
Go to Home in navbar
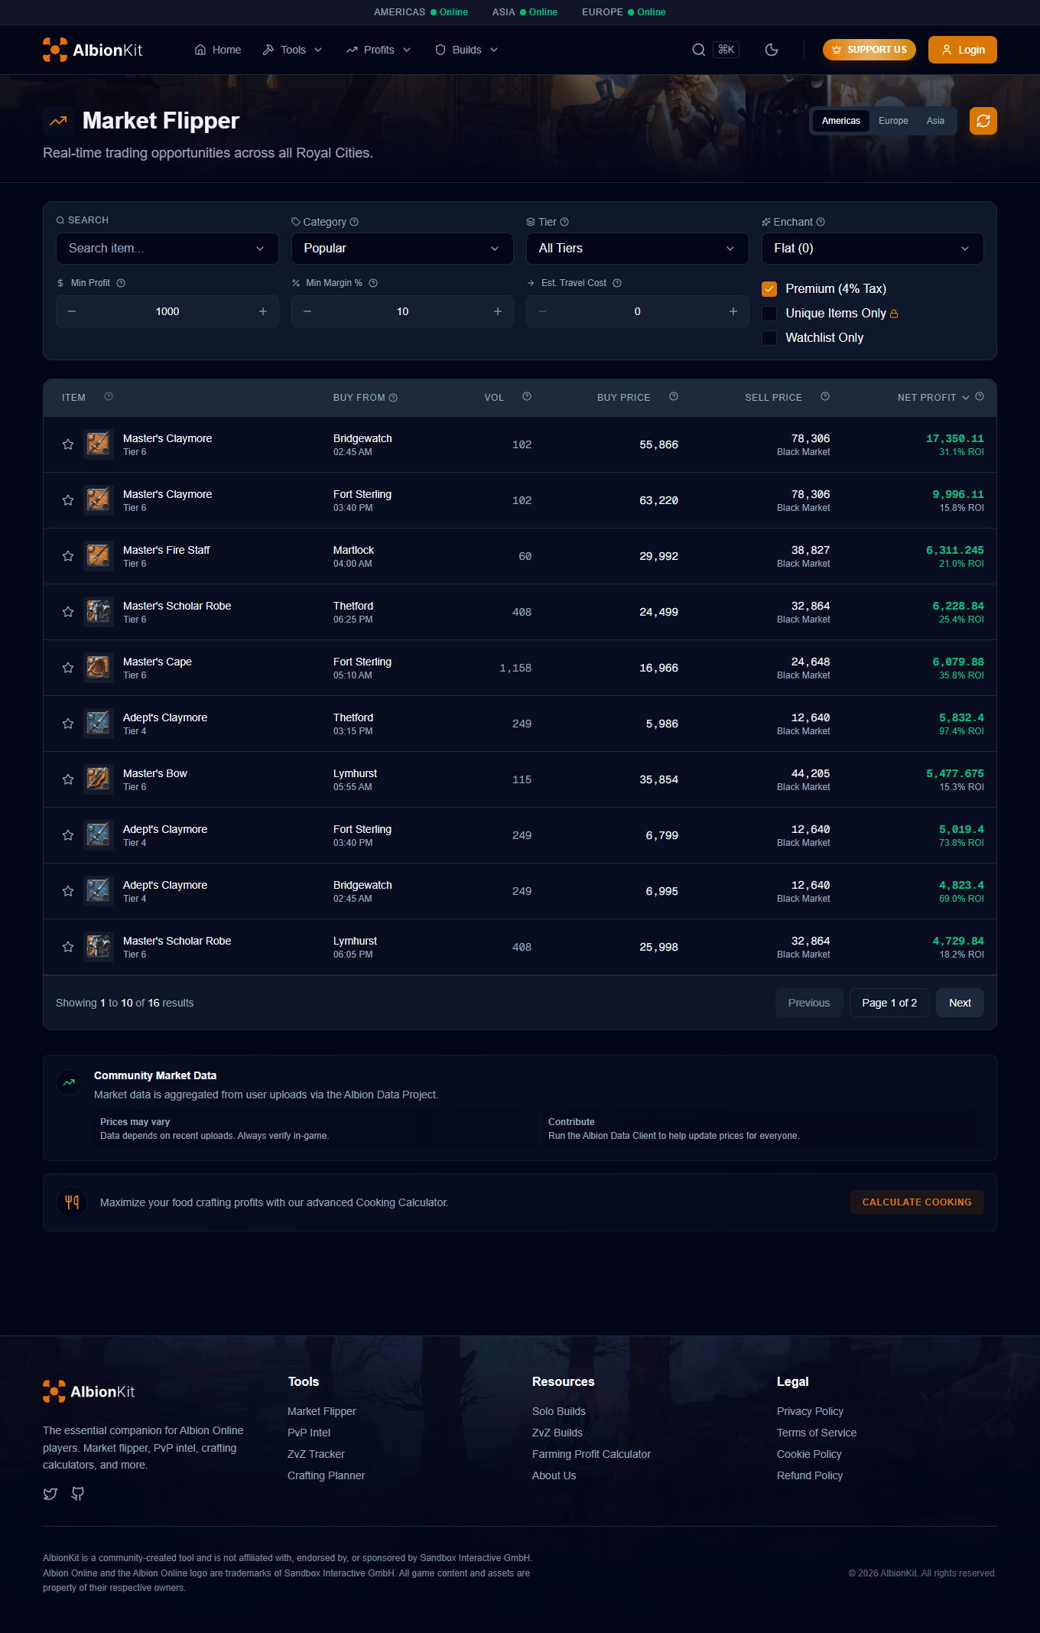pos(218,50)
